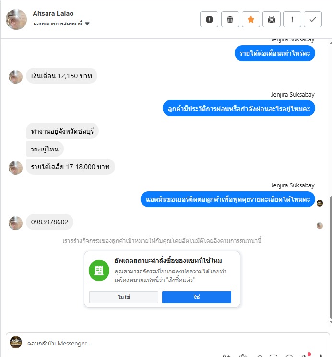
Task: Click seen-receipt avatar beside admin's last message
Action: 320,203
